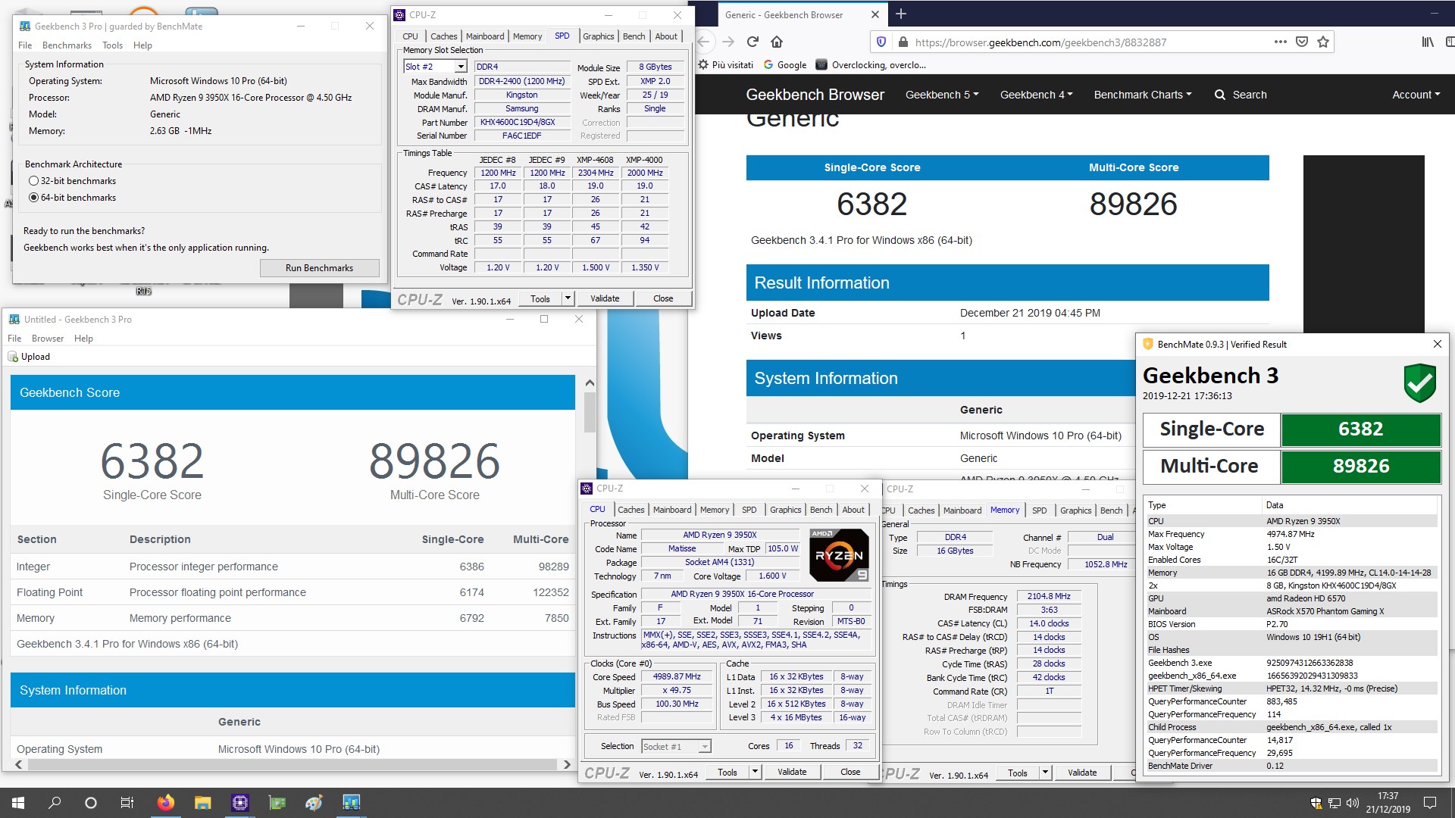Select 32-bit benchmarks option
This screenshot has width=1455, height=818.
(x=33, y=181)
